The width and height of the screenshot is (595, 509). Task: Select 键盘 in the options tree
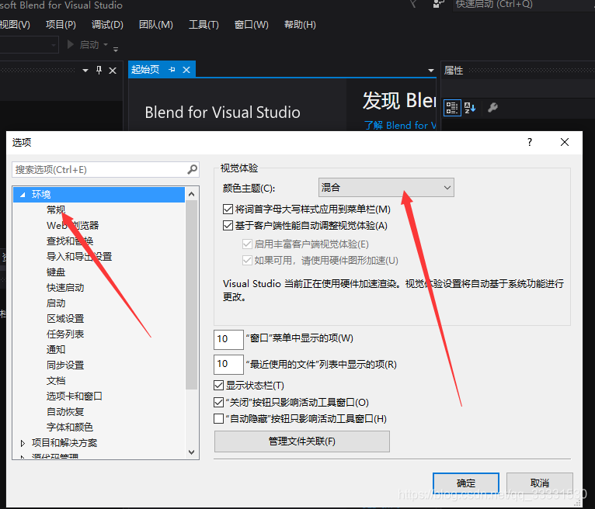tap(56, 272)
